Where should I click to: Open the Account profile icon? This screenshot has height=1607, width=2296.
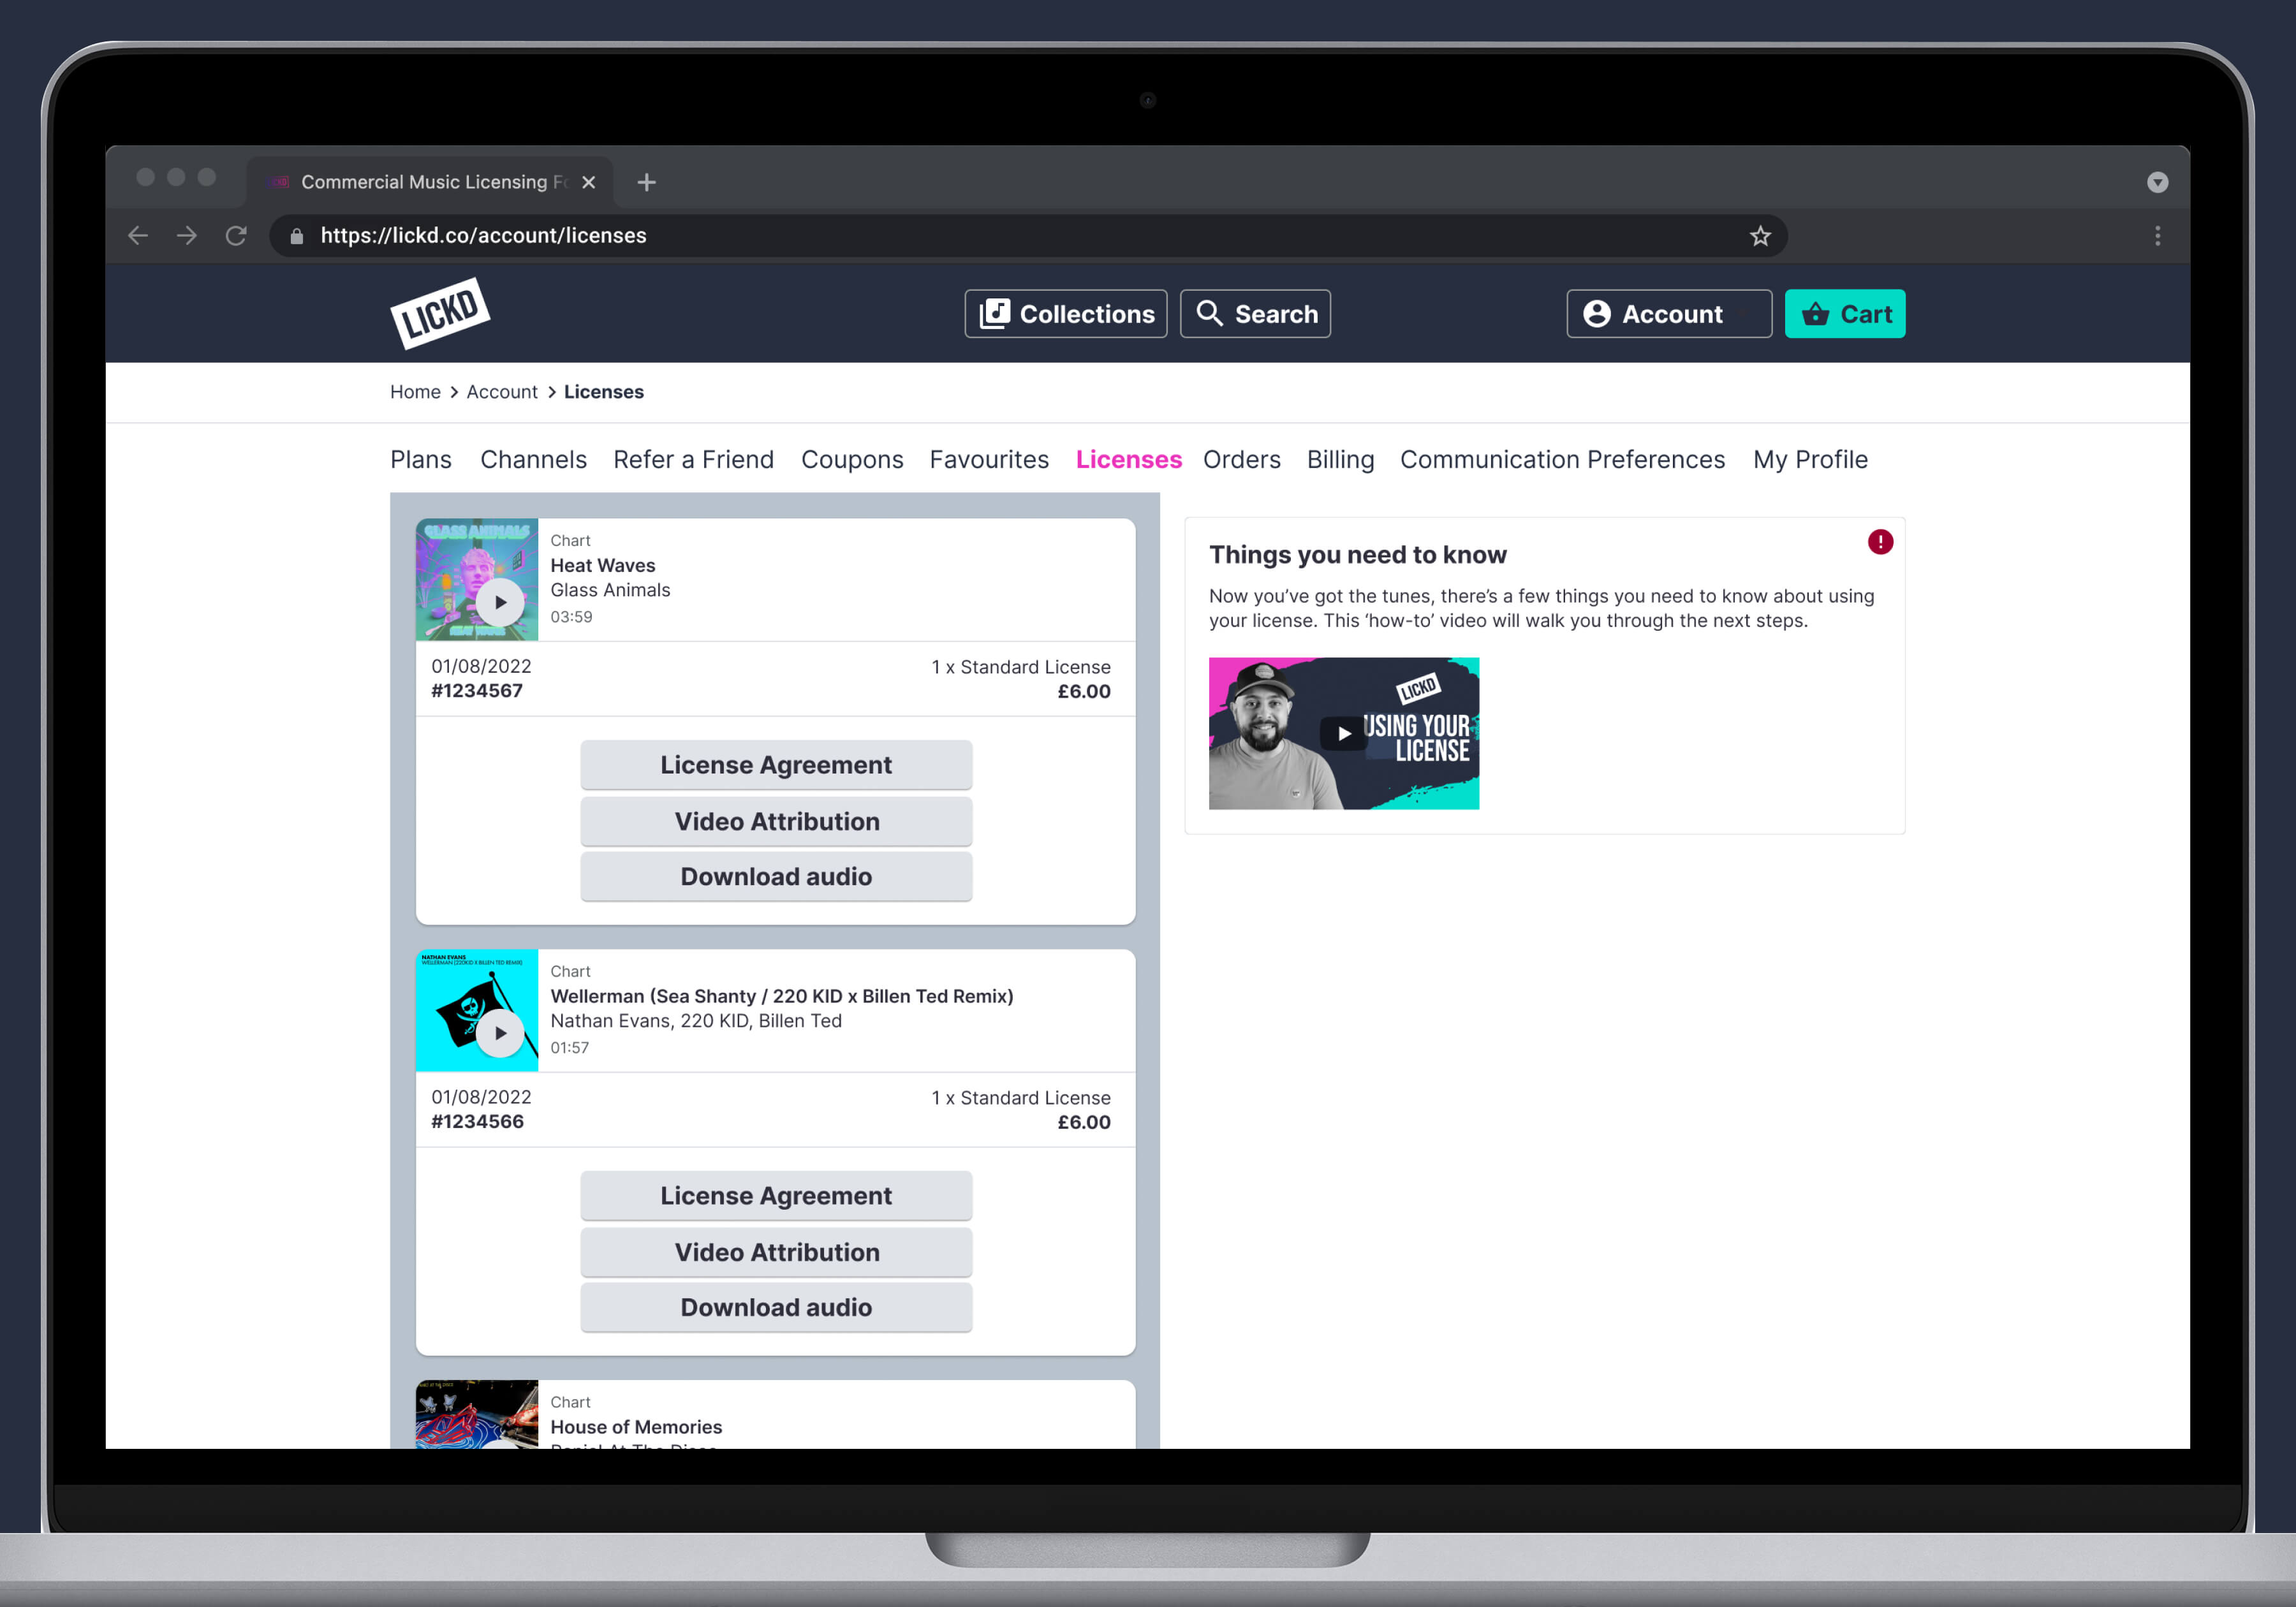(1597, 313)
